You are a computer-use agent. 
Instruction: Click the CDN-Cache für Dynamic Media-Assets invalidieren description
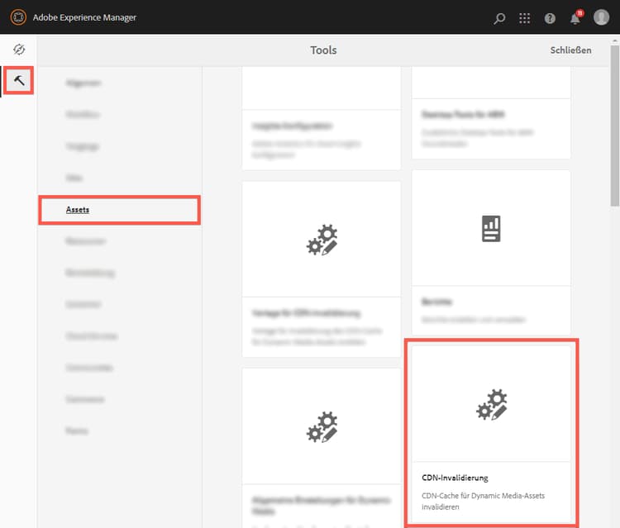[x=483, y=501]
